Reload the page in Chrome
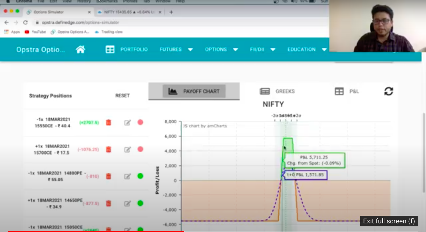Viewport: 426px width, 232px height. point(25,23)
